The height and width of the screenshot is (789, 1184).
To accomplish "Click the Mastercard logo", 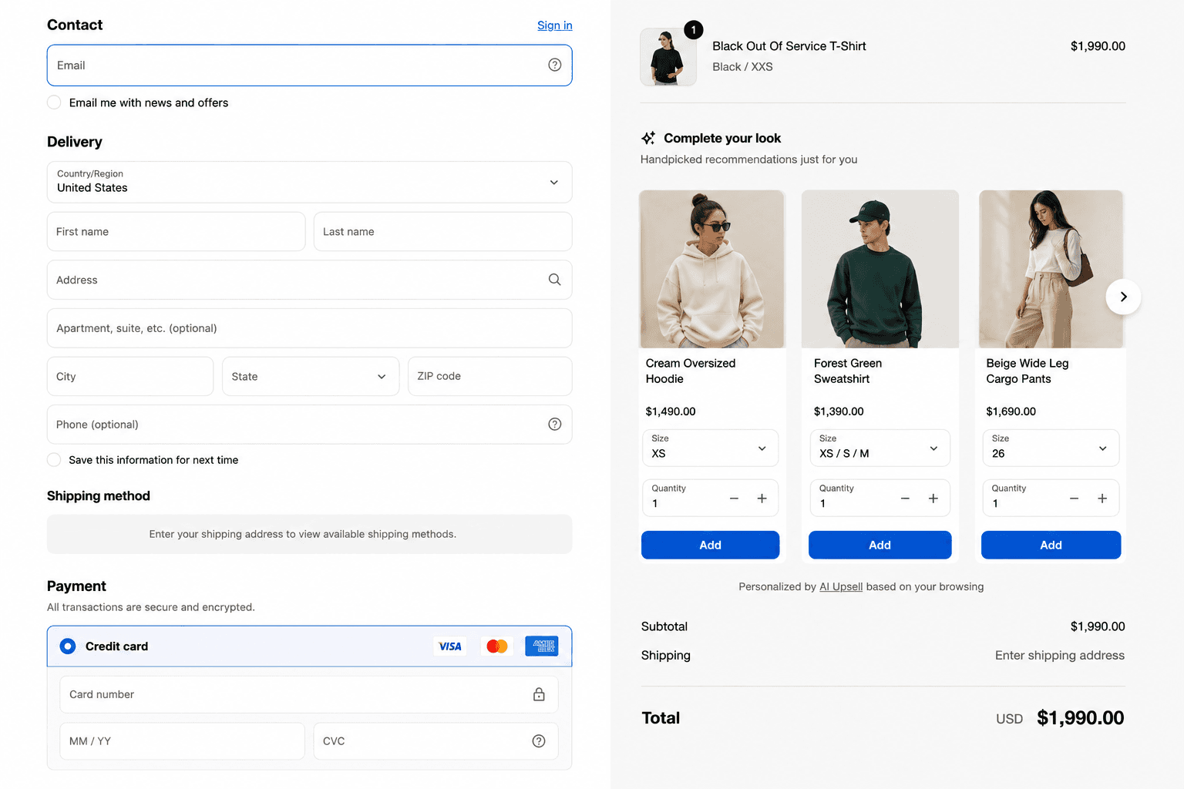I will [x=497, y=646].
